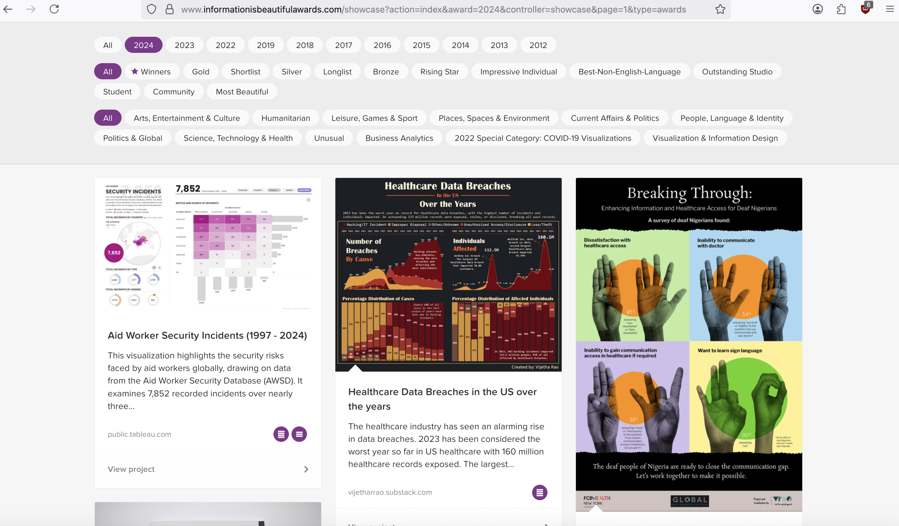Open the browser hamburger menu

[x=890, y=9]
